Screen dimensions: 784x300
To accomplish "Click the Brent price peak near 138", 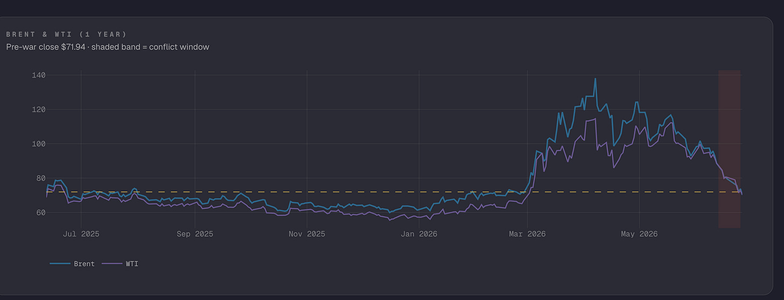I will [595, 79].
